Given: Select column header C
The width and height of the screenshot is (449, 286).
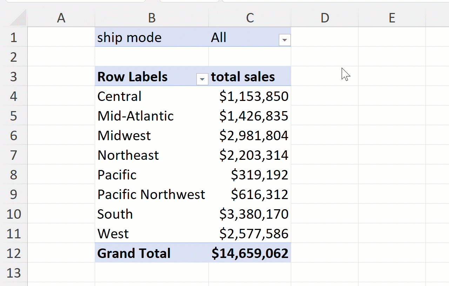Looking at the screenshot, I should tap(250, 18).
